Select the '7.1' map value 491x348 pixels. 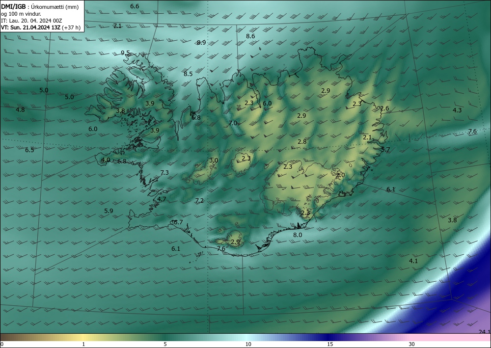tap(117, 26)
